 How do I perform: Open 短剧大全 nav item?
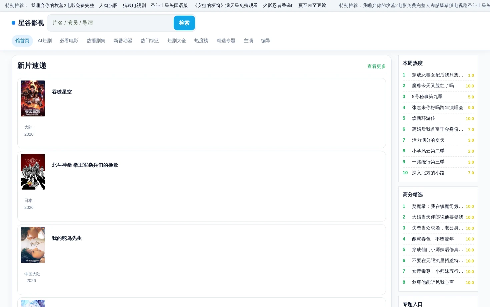(177, 41)
